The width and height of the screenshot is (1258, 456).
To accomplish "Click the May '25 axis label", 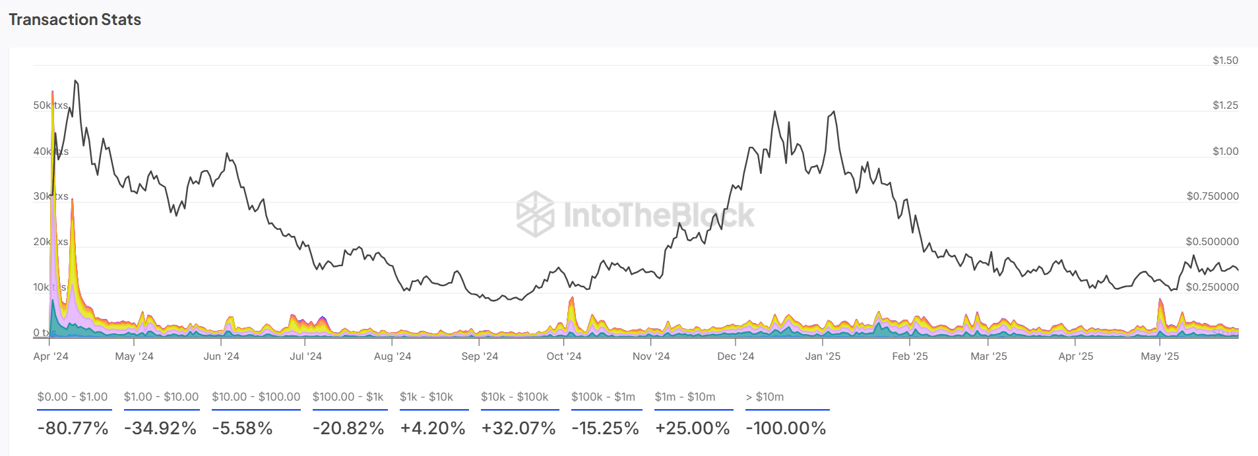I will (x=1160, y=356).
